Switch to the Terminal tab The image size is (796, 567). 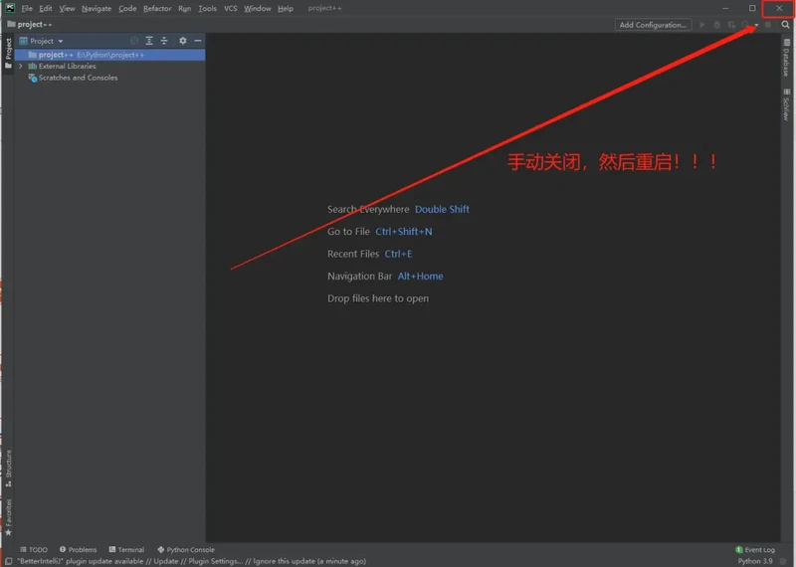126,549
